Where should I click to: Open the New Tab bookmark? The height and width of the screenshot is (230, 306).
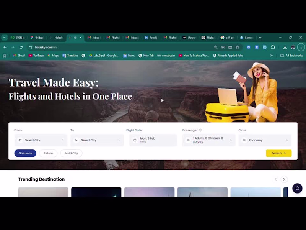tap(146, 56)
